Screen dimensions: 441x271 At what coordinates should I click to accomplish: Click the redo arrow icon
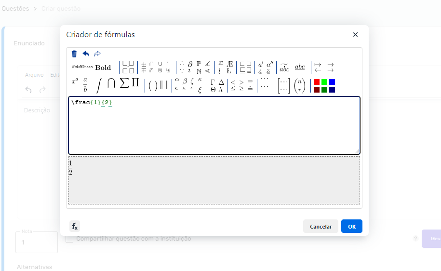[x=97, y=54]
